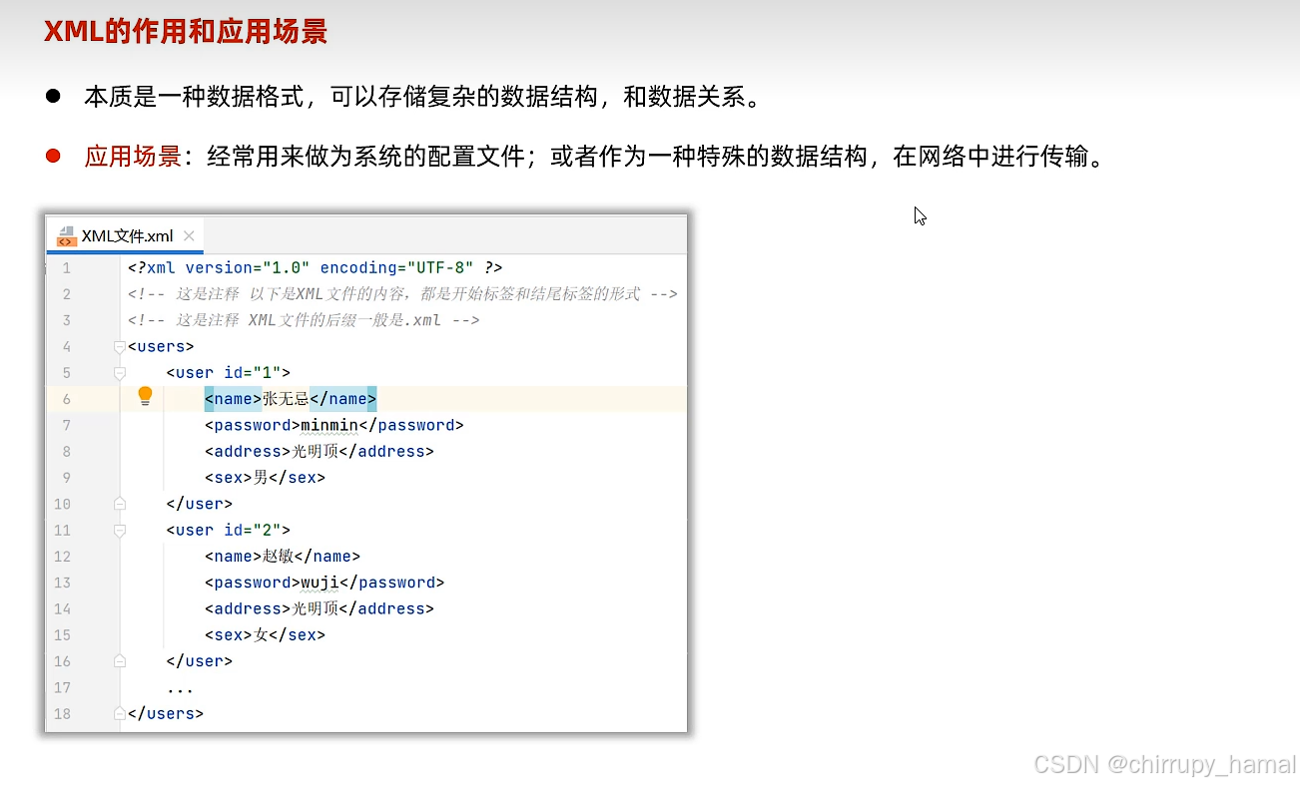Collapse the user id="2" fold marker
This screenshot has height=786, width=1300.
click(120, 531)
